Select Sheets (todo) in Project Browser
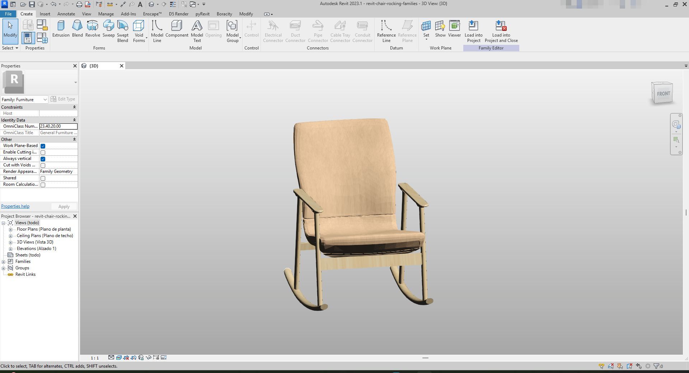The height and width of the screenshot is (373, 689). [x=28, y=255]
